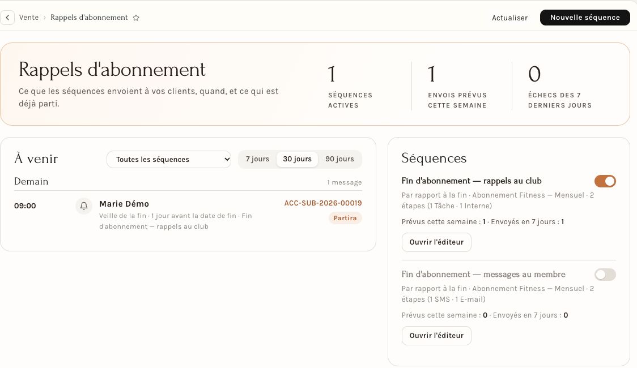
Task: Open subscription ACC-SUB-2026-00019
Action: tap(323, 203)
